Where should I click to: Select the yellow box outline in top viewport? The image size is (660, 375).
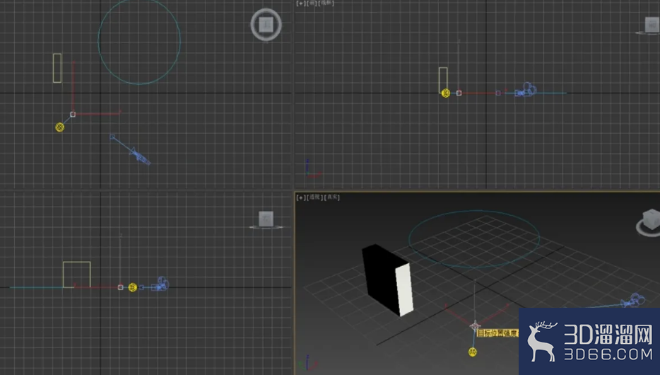(x=57, y=68)
